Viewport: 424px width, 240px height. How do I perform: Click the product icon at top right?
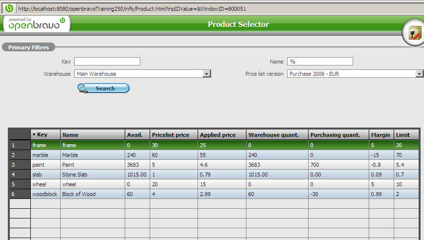(x=412, y=33)
